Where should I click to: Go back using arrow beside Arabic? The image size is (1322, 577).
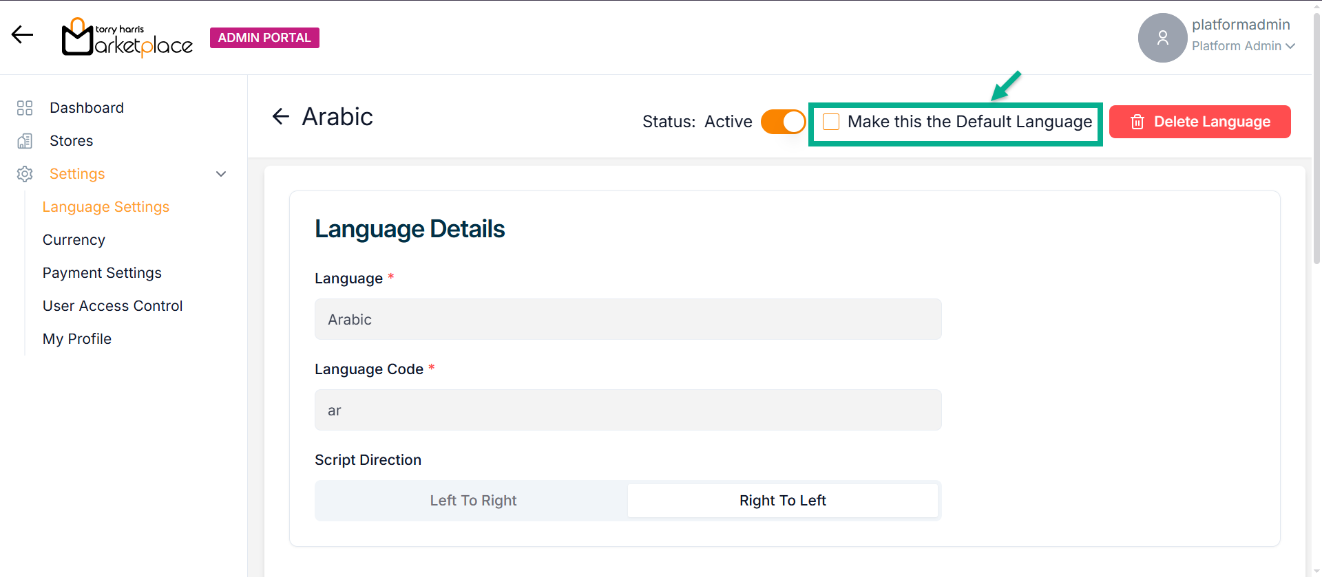pyautogui.click(x=280, y=117)
